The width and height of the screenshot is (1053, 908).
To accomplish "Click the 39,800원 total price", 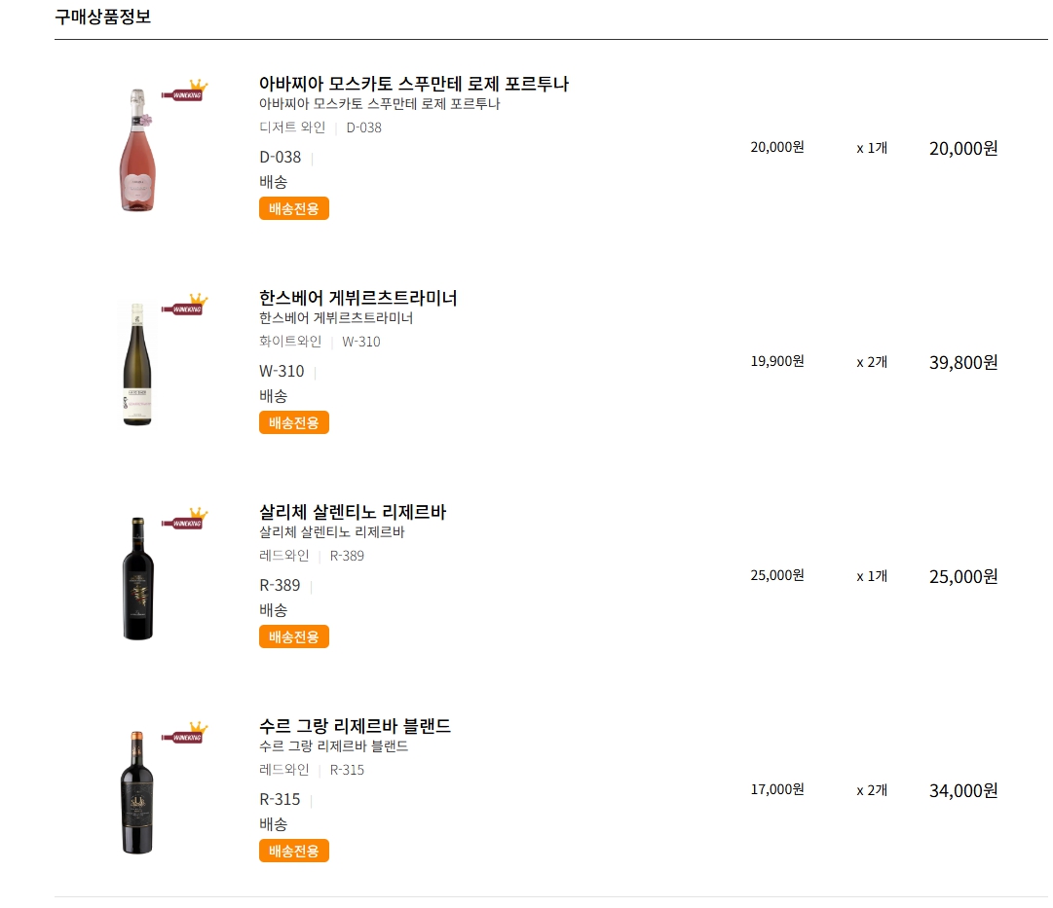I will 963,362.
